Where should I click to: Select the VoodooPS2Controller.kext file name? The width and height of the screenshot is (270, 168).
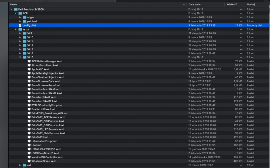(47, 157)
